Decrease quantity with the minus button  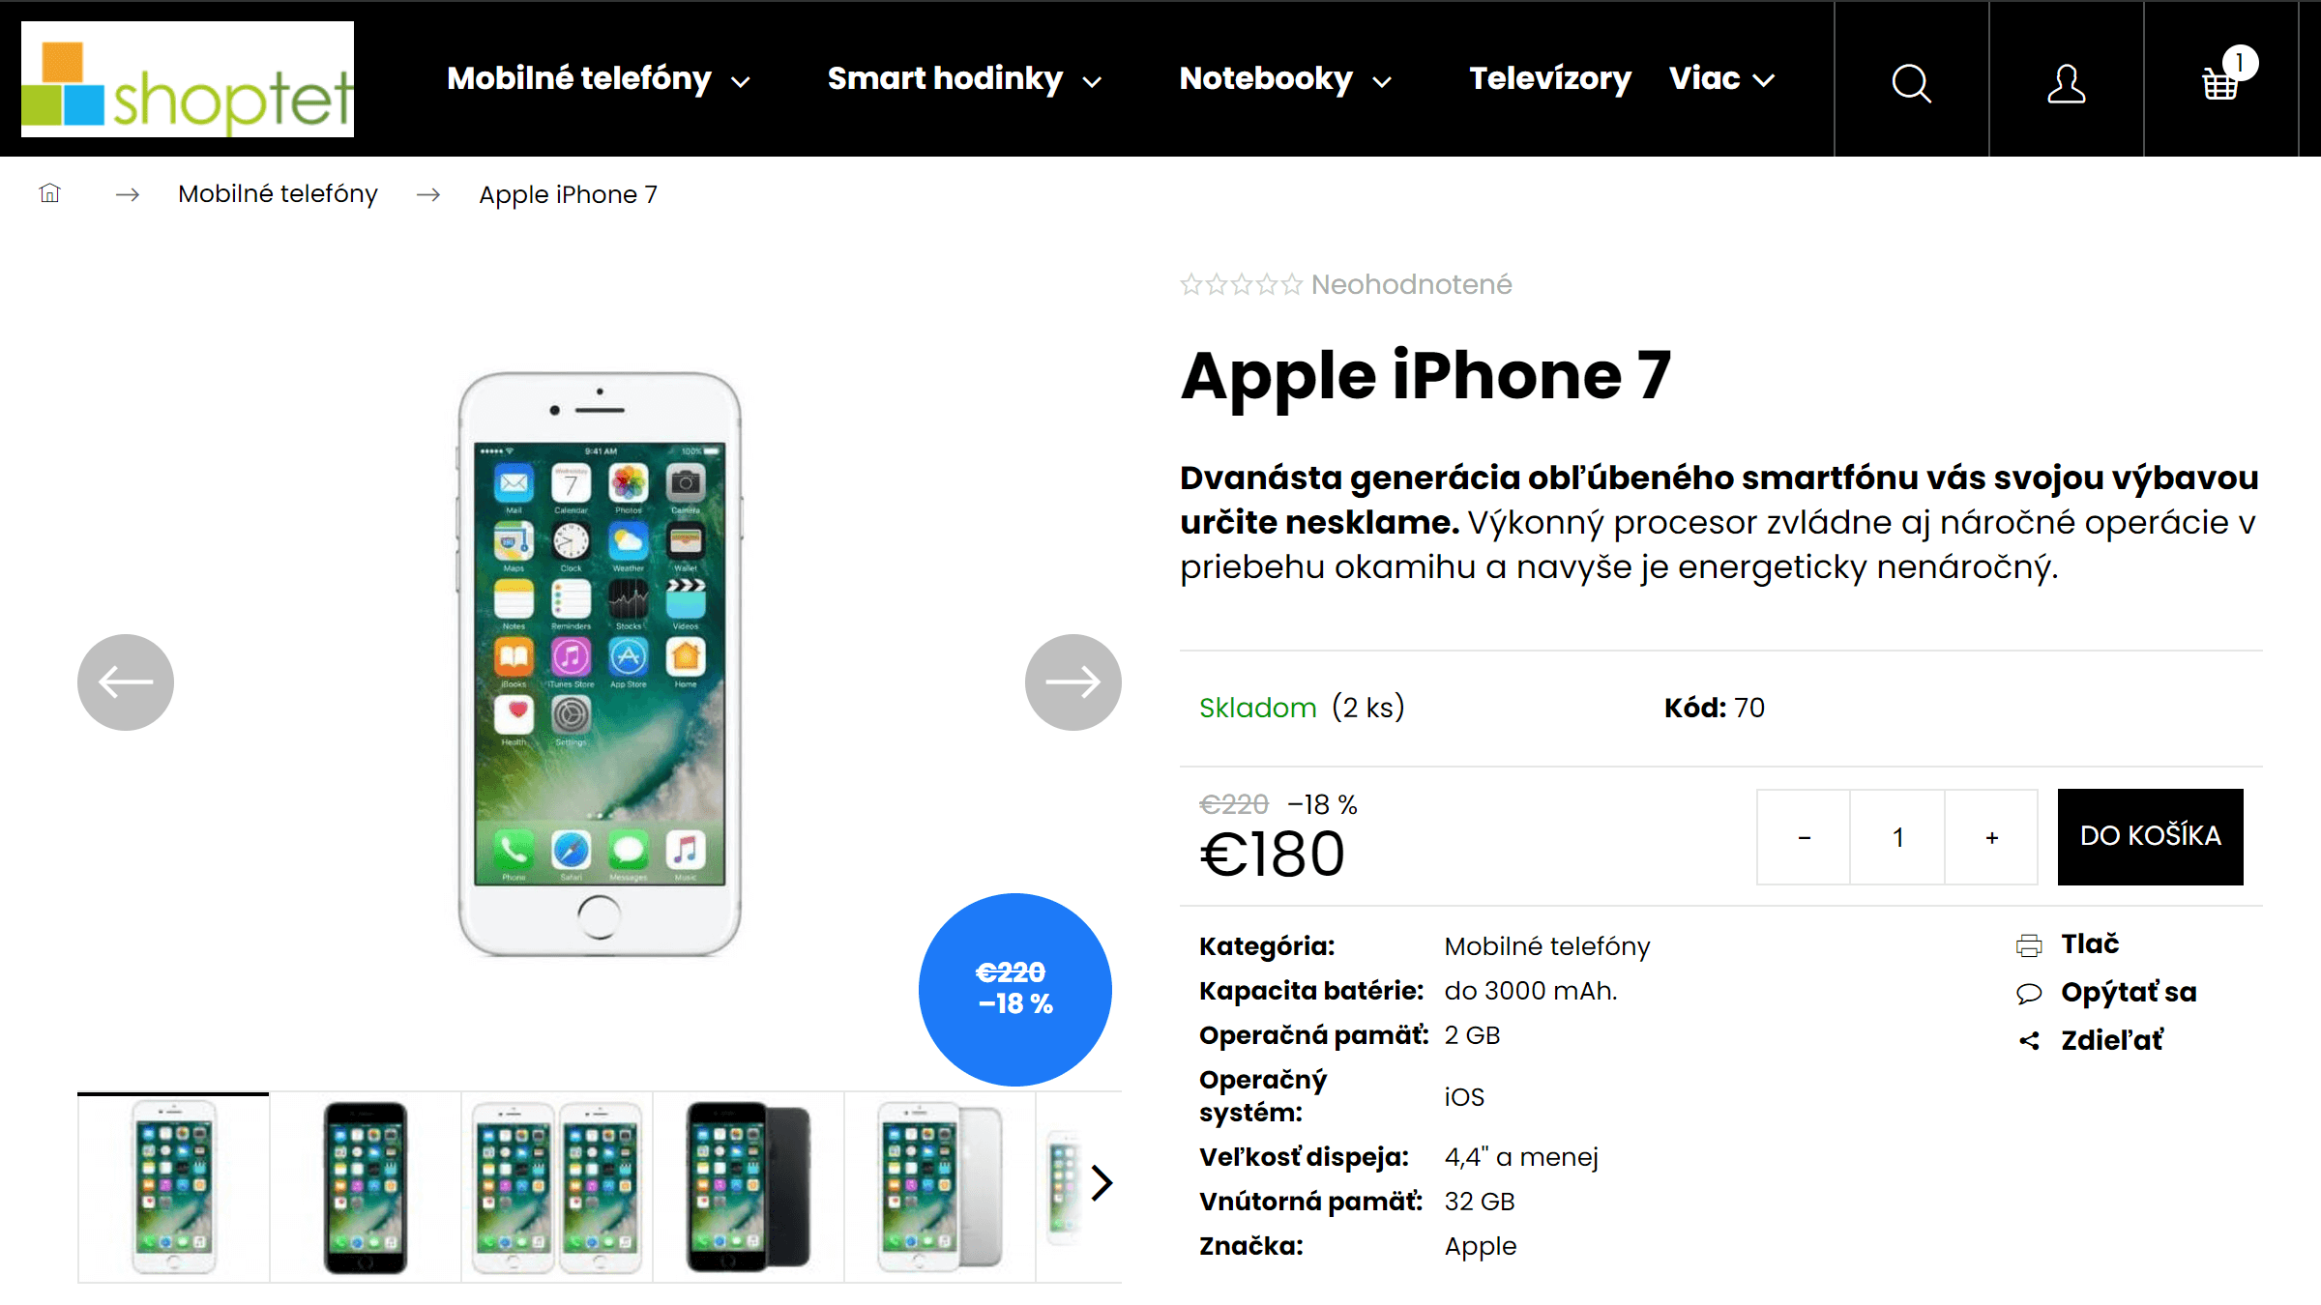point(1804,837)
